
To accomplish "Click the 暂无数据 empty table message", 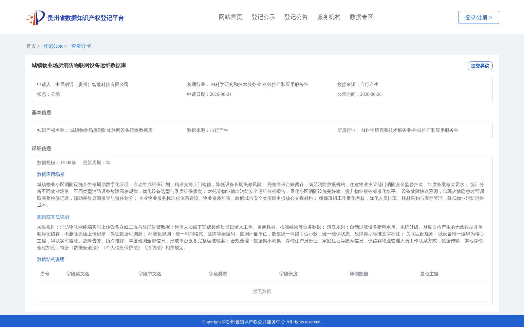I will pyautogui.click(x=262, y=291).
